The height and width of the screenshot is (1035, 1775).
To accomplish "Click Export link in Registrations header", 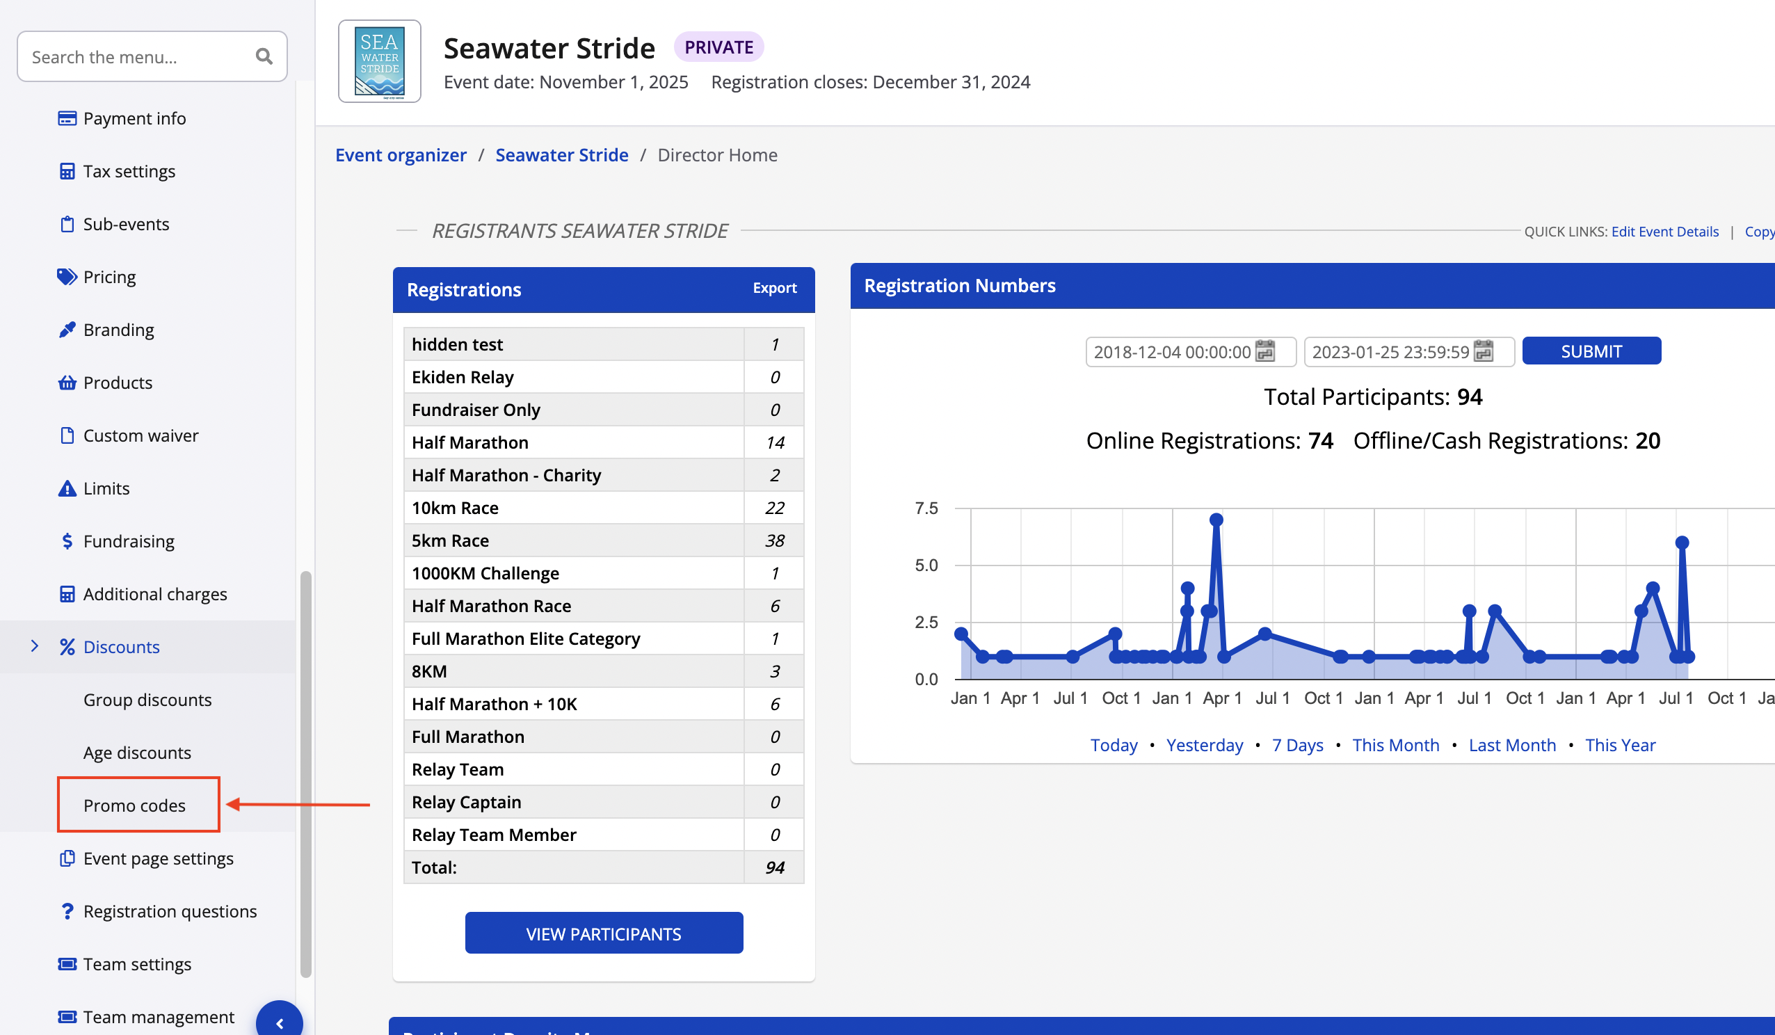I will pos(774,288).
